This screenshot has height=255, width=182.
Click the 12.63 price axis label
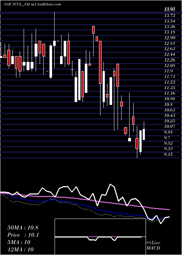[x=170, y=49]
